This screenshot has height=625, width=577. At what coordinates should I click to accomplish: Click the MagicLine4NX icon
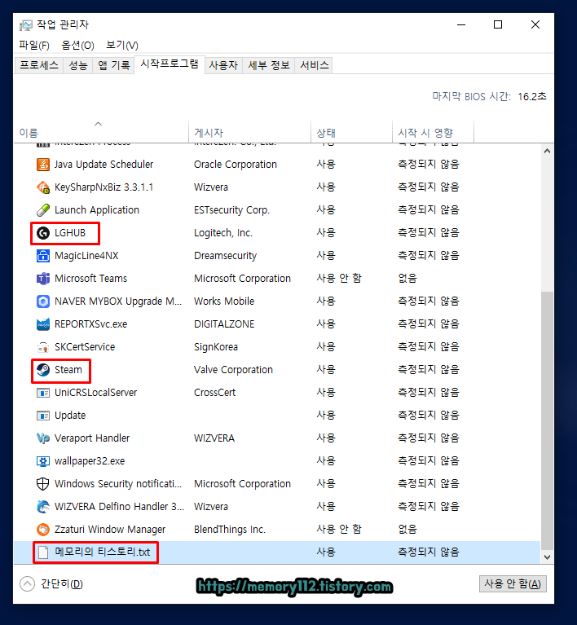click(x=43, y=256)
